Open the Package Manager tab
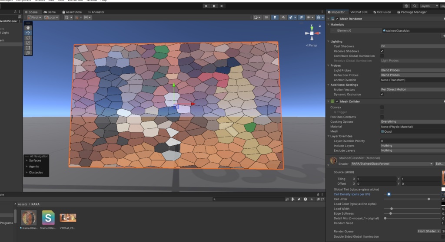 pyautogui.click(x=412, y=12)
